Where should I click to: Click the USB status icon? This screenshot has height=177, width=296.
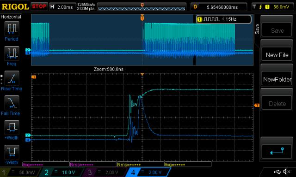(x=277, y=172)
